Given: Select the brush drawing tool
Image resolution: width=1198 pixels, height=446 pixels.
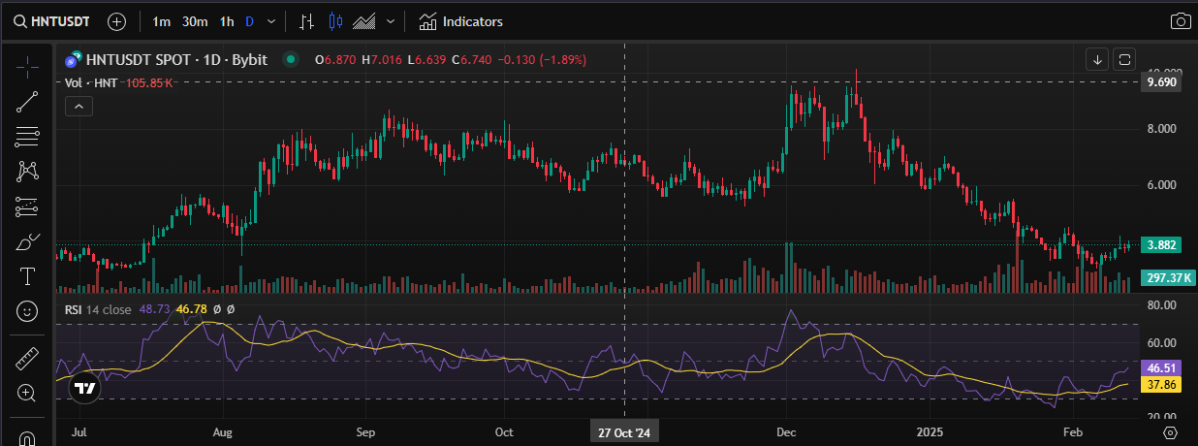Looking at the screenshot, I should click(x=27, y=242).
